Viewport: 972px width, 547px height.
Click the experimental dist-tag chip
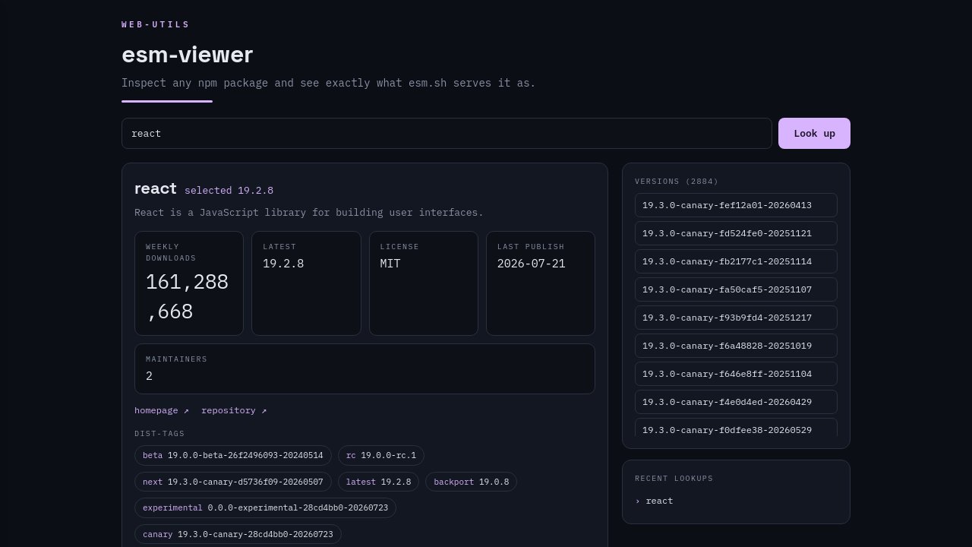coord(265,507)
